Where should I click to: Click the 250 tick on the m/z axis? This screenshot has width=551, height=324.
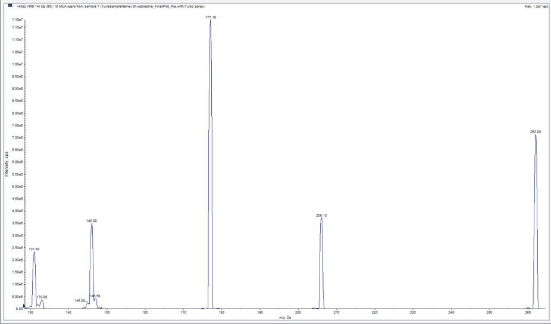[490, 313]
